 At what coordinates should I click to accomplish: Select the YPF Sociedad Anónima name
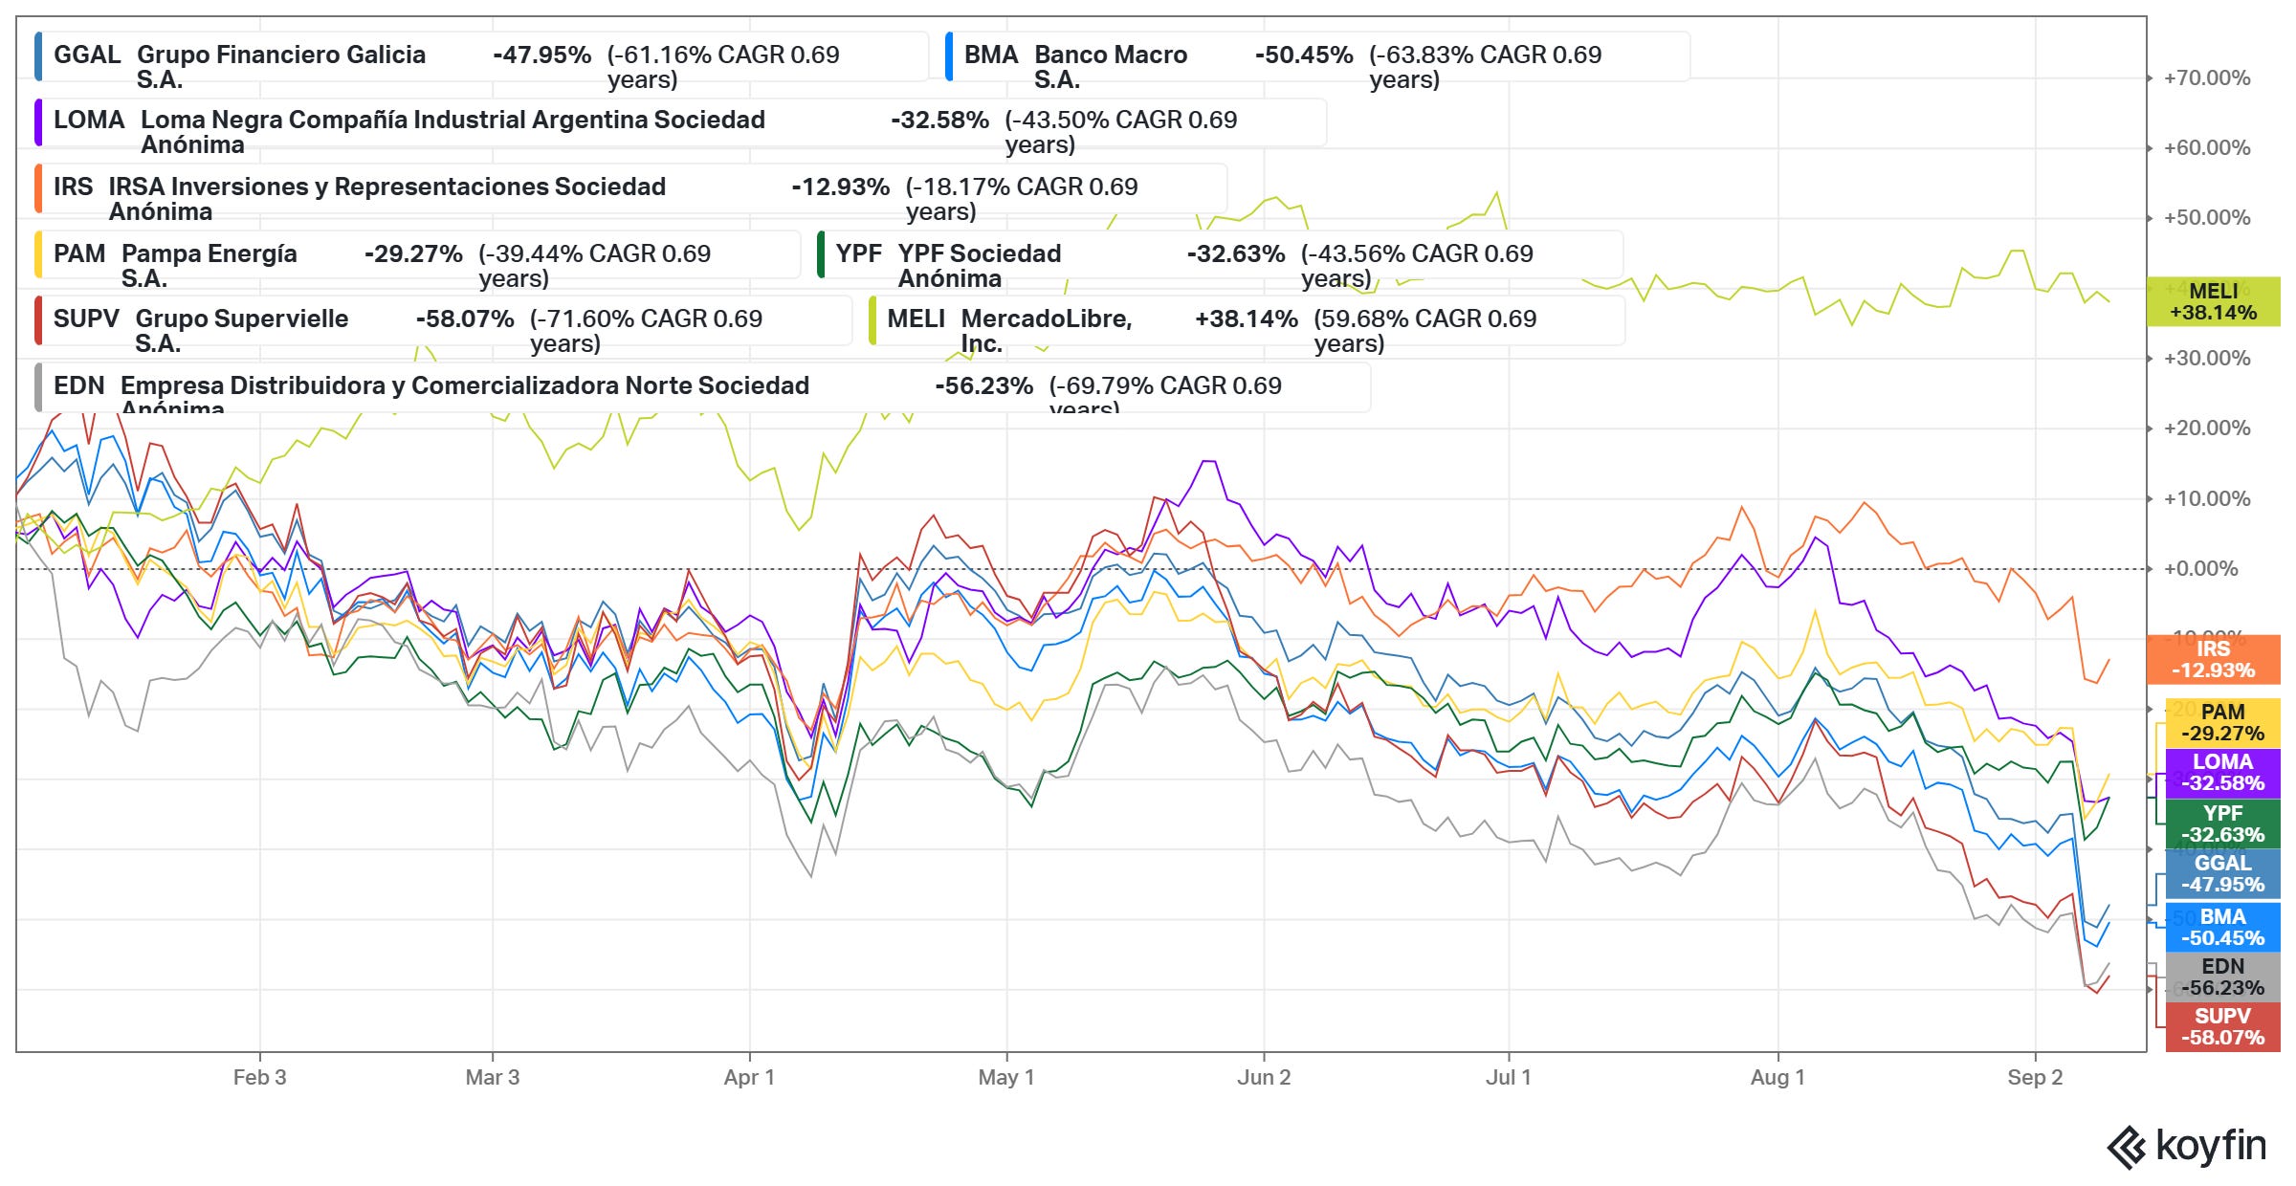tap(980, 266)
